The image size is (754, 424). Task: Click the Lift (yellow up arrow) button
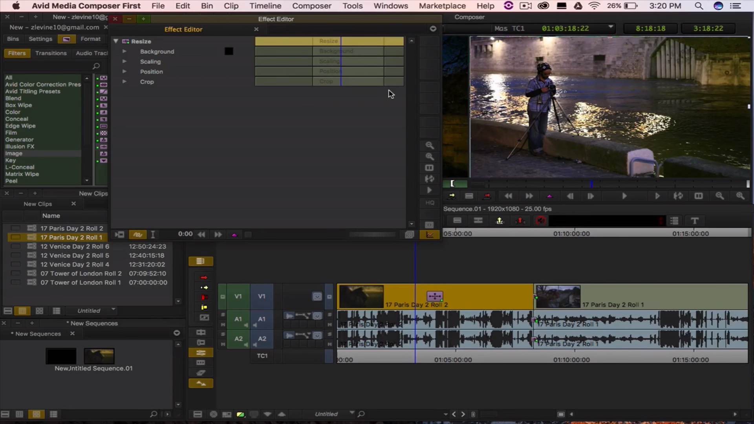point(500,221)
